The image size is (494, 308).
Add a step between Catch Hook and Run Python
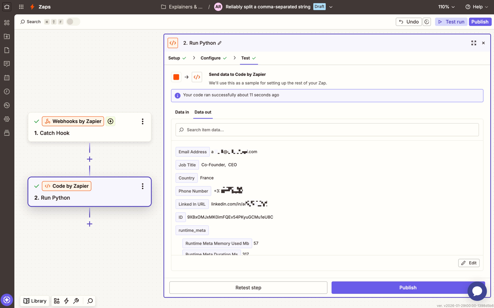tap(90, 159)
